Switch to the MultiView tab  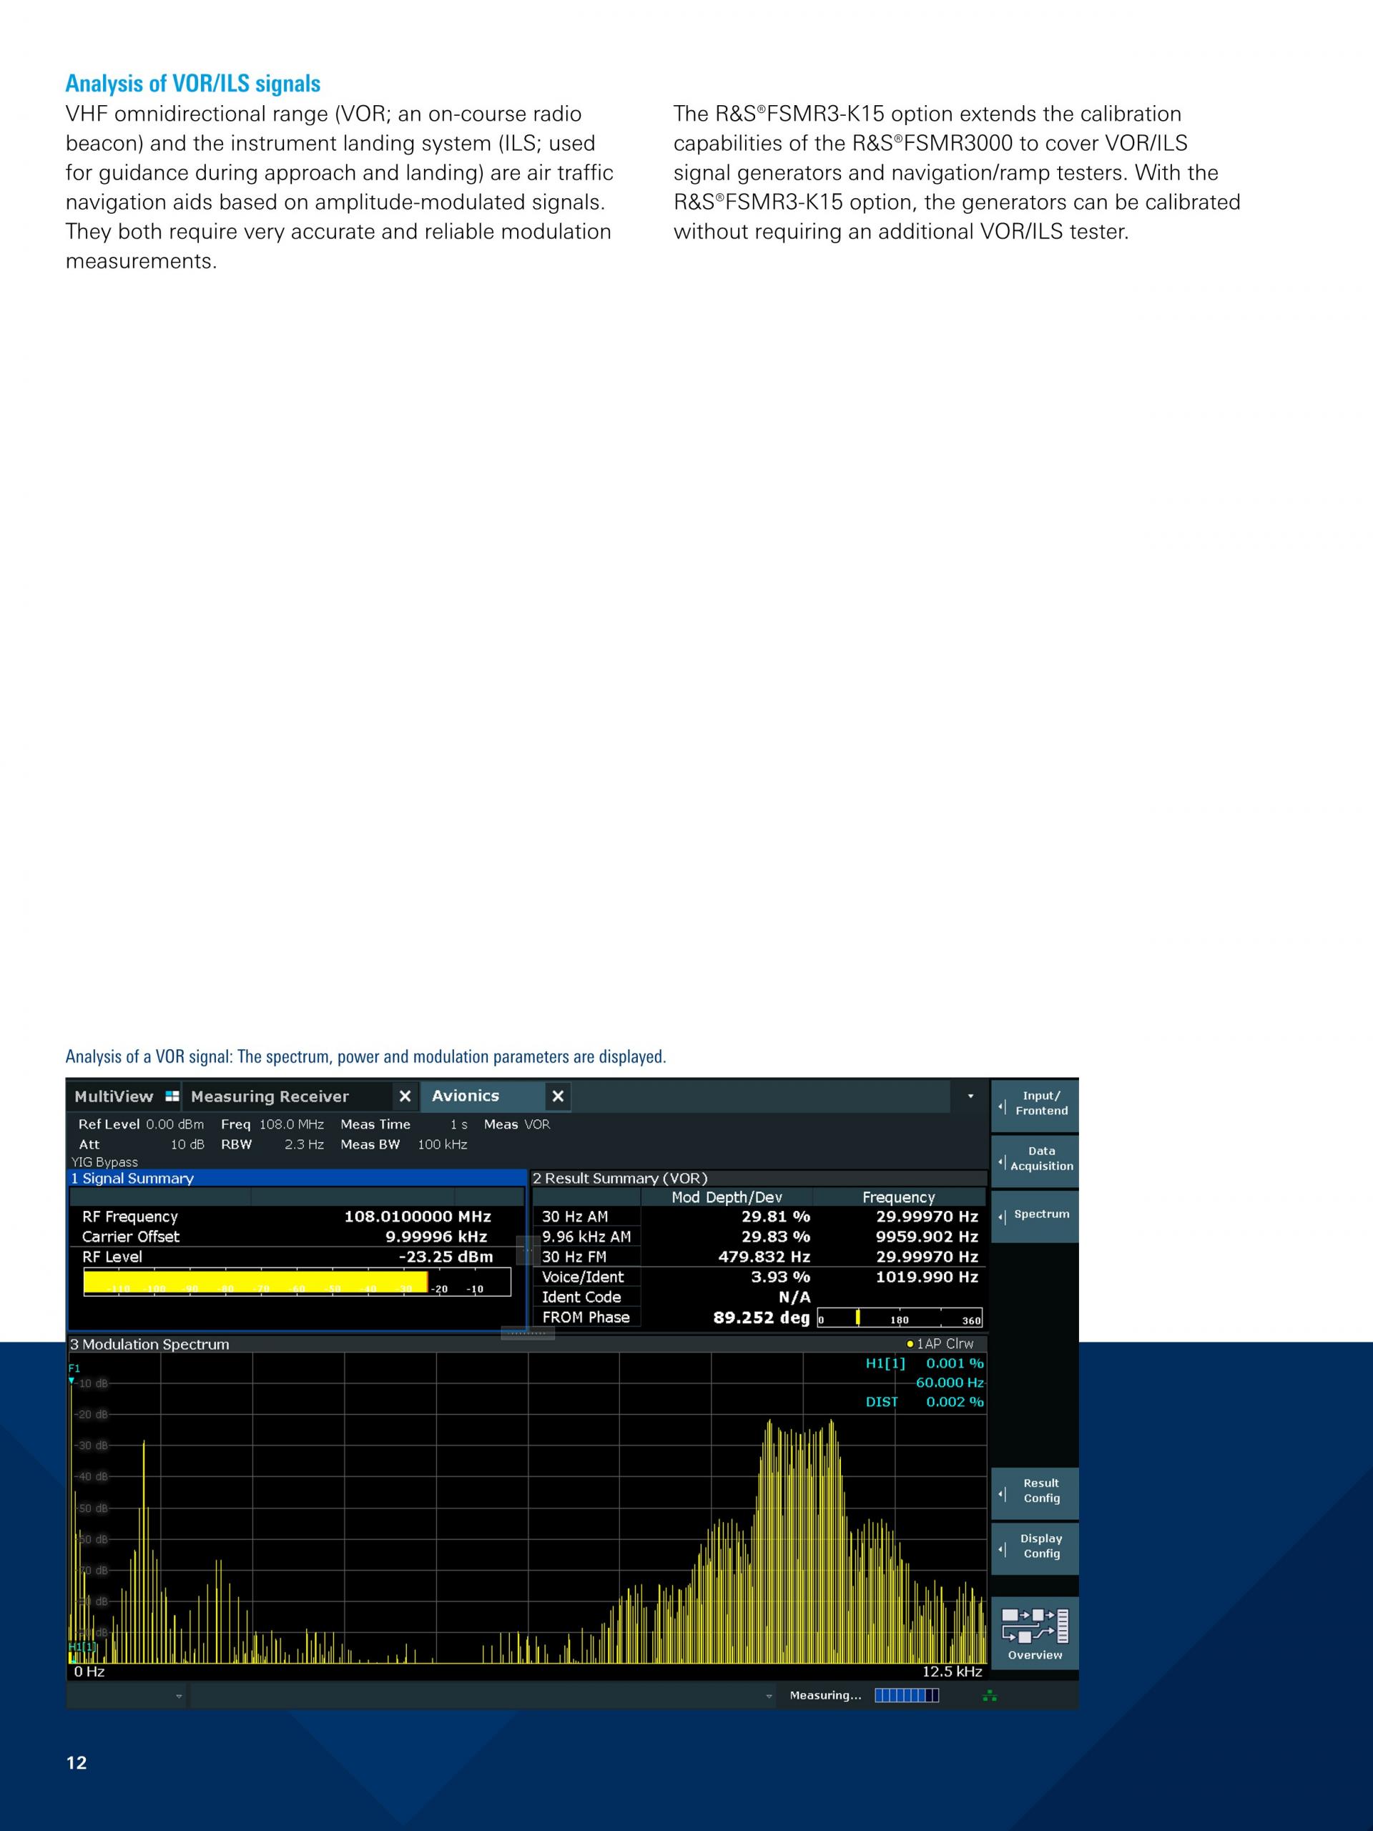click(x=114, y=1096)
